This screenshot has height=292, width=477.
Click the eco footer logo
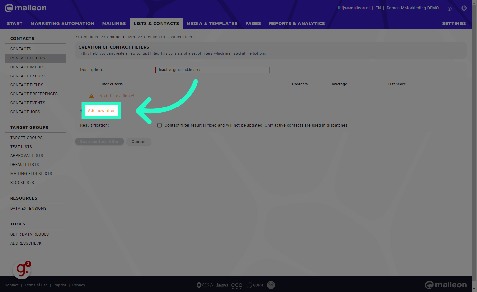tap(237, 285)
